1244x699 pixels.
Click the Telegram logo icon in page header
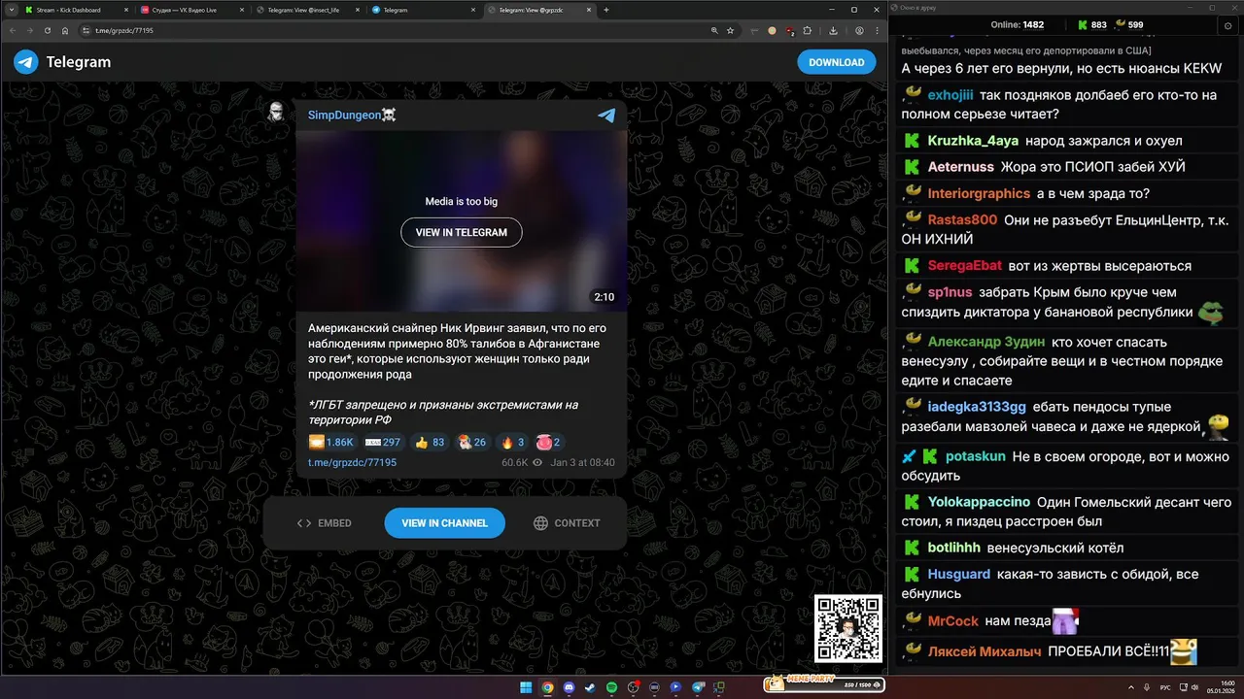point(26,62)
